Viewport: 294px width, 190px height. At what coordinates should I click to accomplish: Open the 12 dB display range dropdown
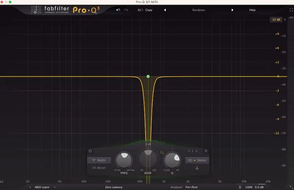coord(276,19)
